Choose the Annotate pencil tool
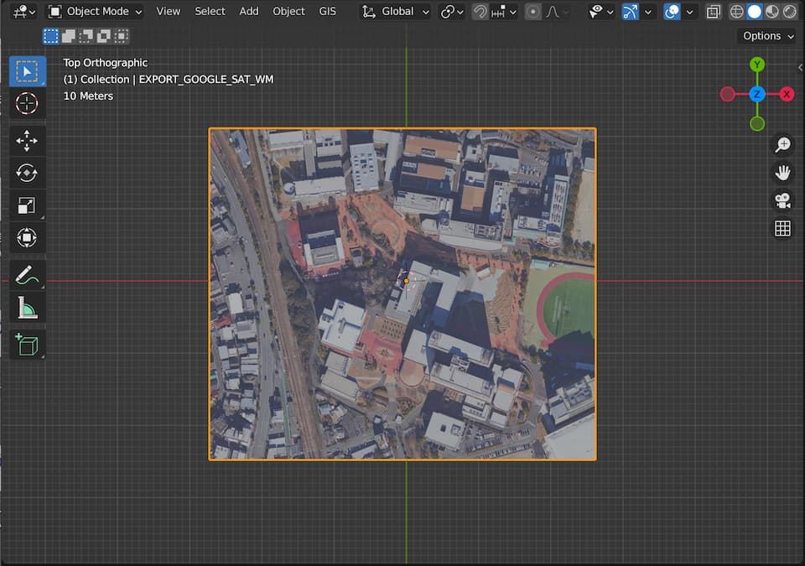Viewport: 805px width, 566px height. click(27, 274)
